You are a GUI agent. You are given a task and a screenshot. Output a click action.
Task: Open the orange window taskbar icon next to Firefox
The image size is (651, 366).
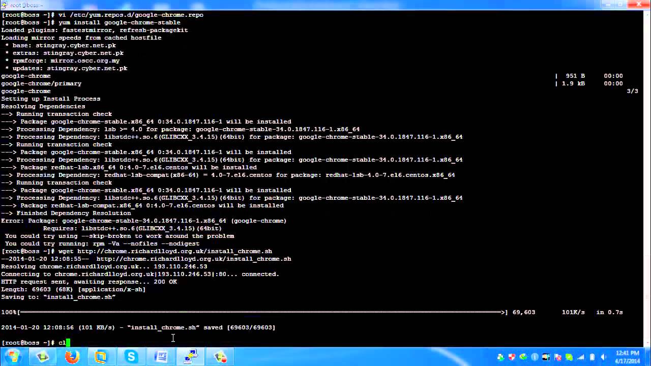click(101, 357)
